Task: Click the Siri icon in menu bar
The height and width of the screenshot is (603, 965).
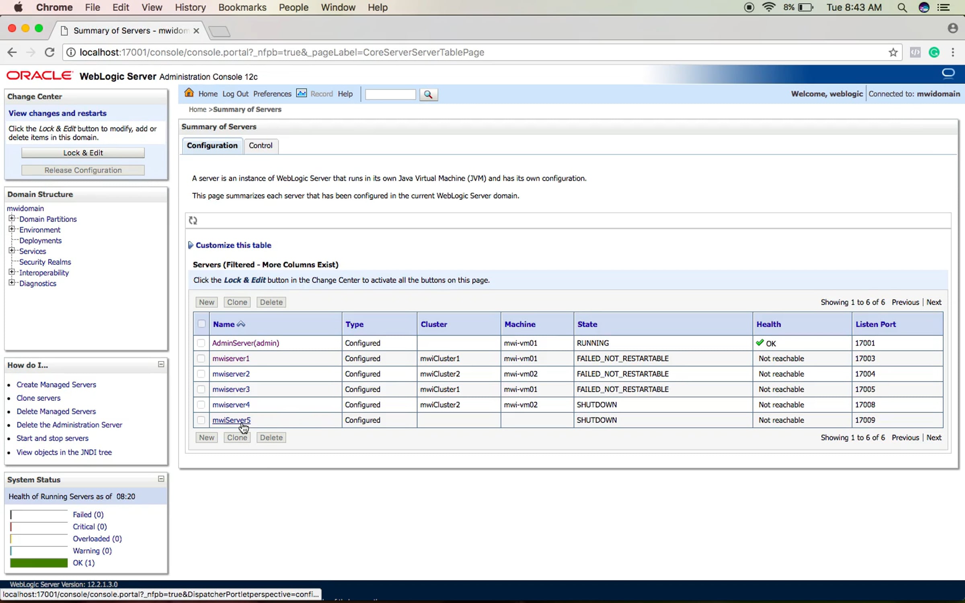Action: tap(924, 8)
